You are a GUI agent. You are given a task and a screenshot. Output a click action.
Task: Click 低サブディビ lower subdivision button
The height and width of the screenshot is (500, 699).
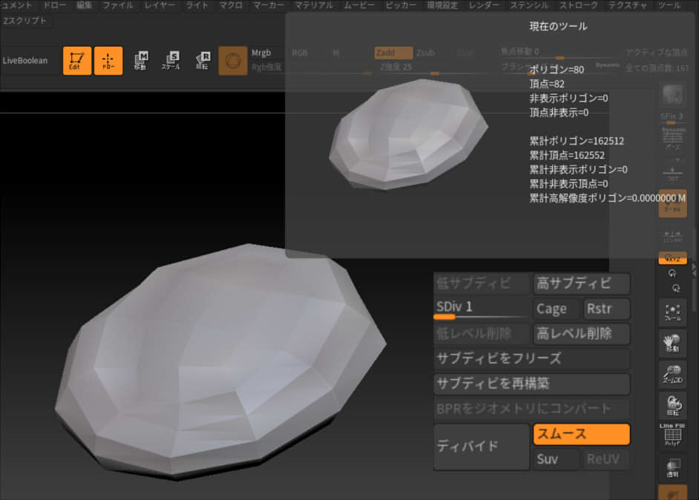click(x=482, y=283)
